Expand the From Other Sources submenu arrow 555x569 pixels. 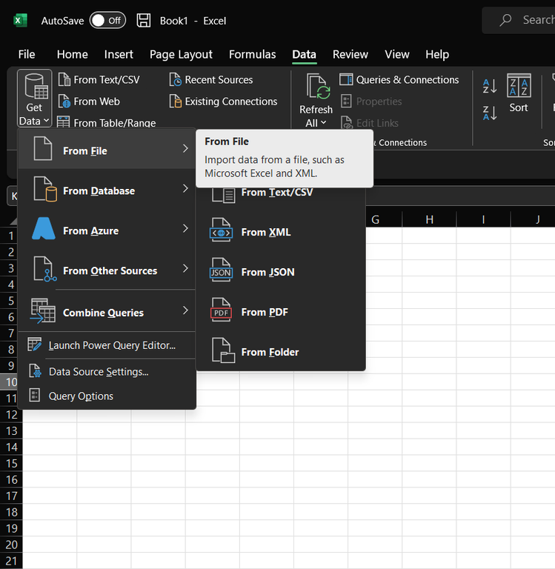[x=185, y=270]
